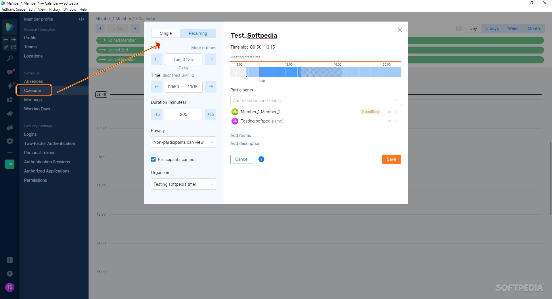Image resolution: width=552 pixels, height=299 pixels.
Task: Click the 09:50 – 13:15 time field
Action: point(183,87)
